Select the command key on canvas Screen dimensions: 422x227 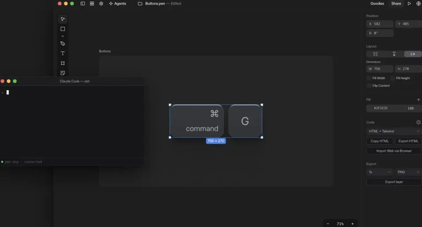[197, 121]
